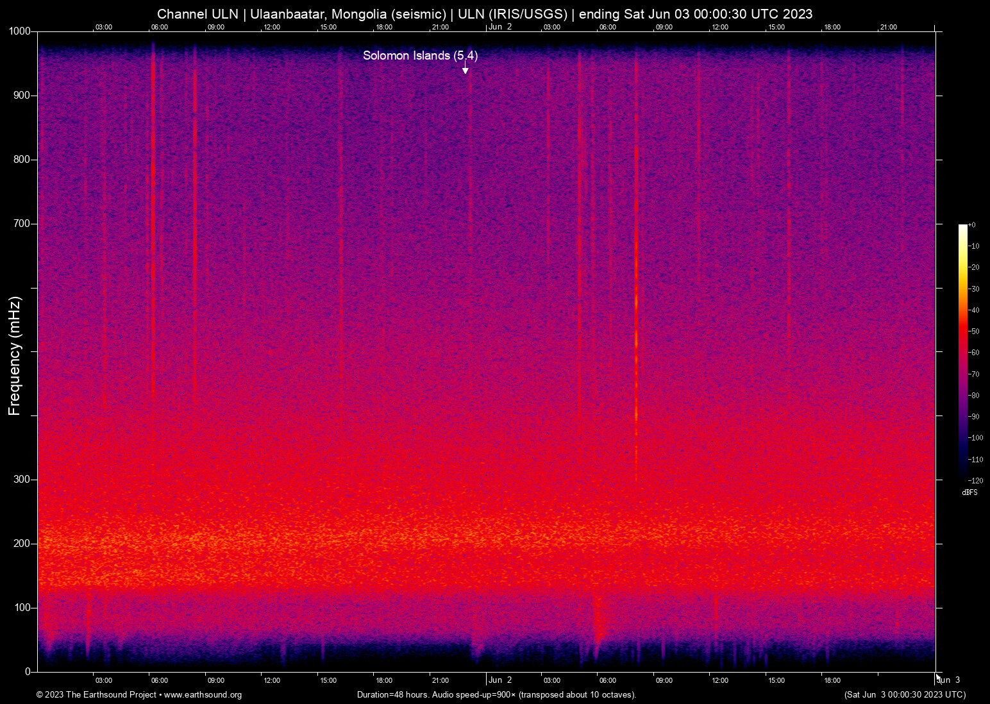Select the Sat Jun 3 end-time text
Image resolution: width=990 pixels, height=704 pixels.
point(905,695)
